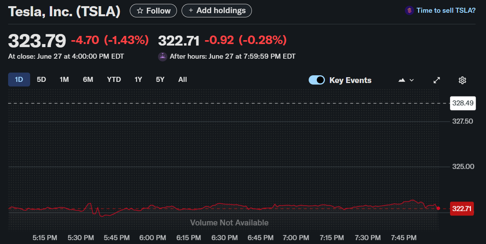Click the plus icon in Add holdings
Image resolution: width=486 pixels, height=244 pixels.
point(191,10)
